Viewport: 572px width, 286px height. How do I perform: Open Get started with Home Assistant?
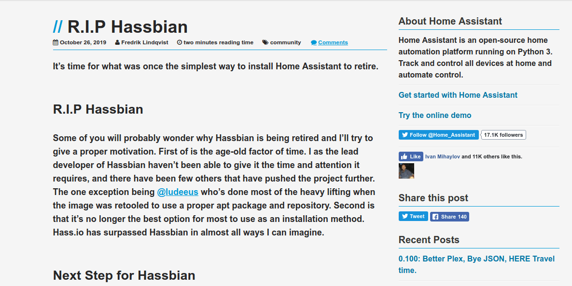(x=458, y=95)
